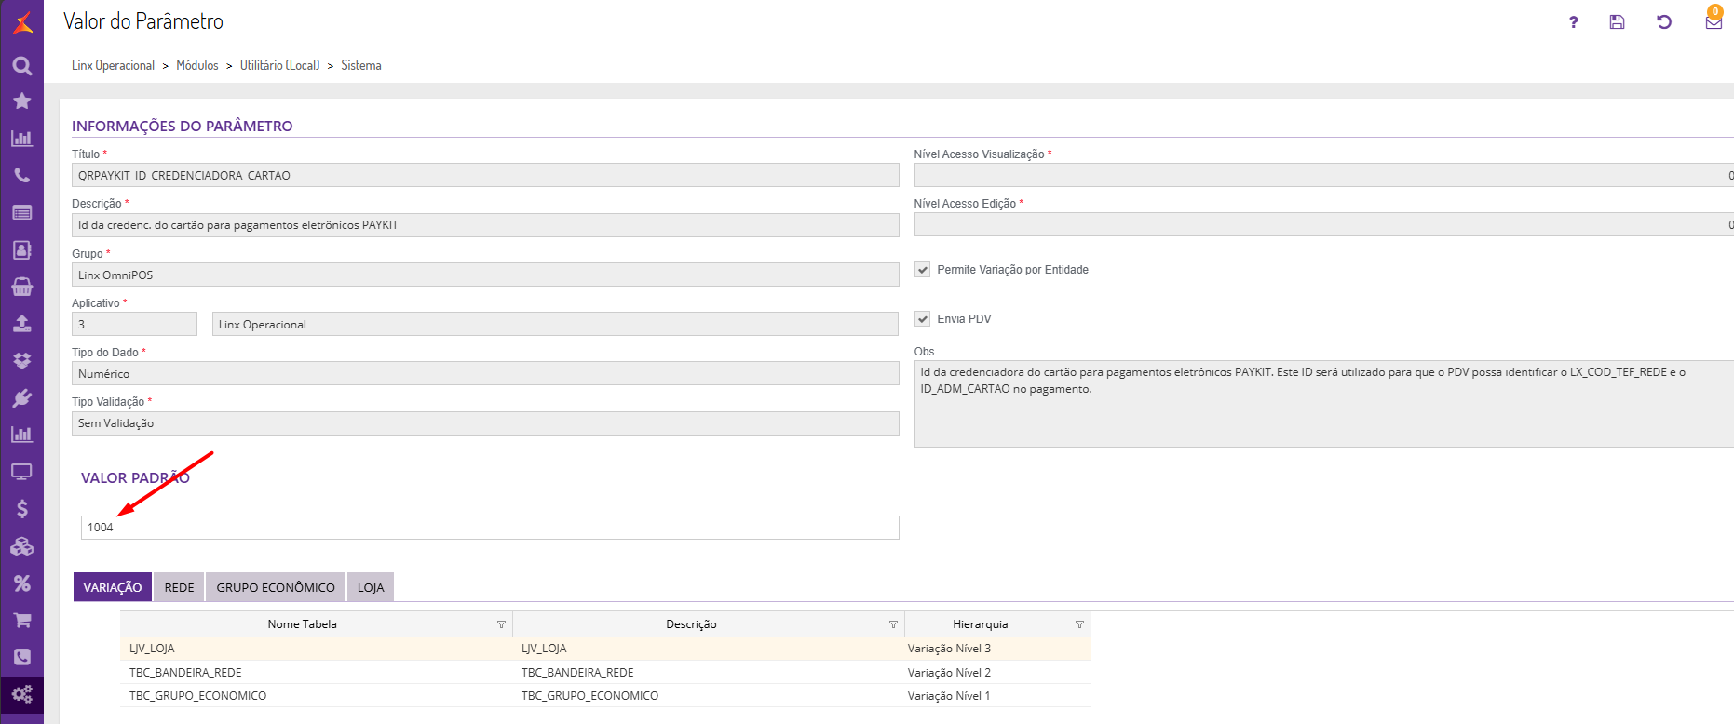Screen dimensions: 1734x724
Task: Click the Valor Padrão input field
Action: [489, 528]
